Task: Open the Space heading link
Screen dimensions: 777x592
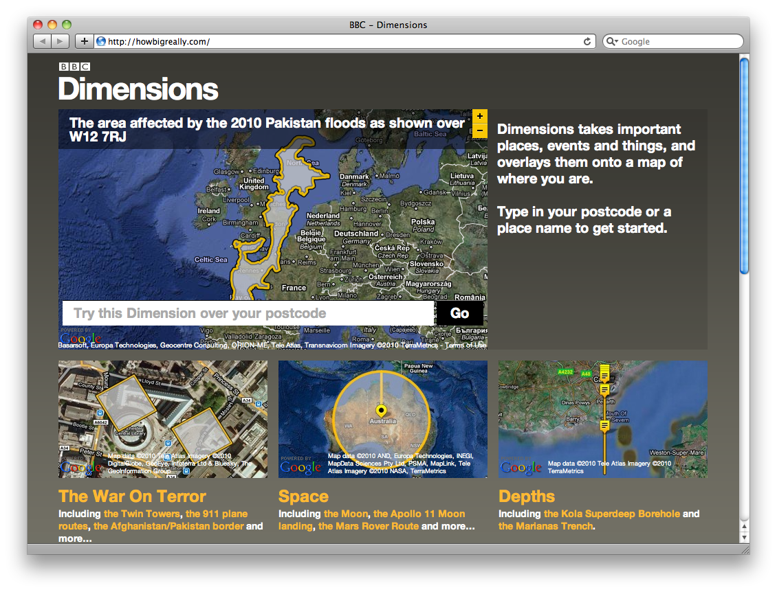Action: (303, 497)
